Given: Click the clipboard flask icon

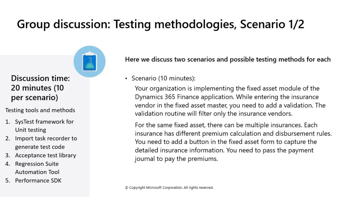Looking at the screenshot, I should pos(90,62).
